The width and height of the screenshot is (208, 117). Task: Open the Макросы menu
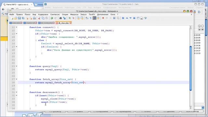pyautogui.click(x=74, y=14)
